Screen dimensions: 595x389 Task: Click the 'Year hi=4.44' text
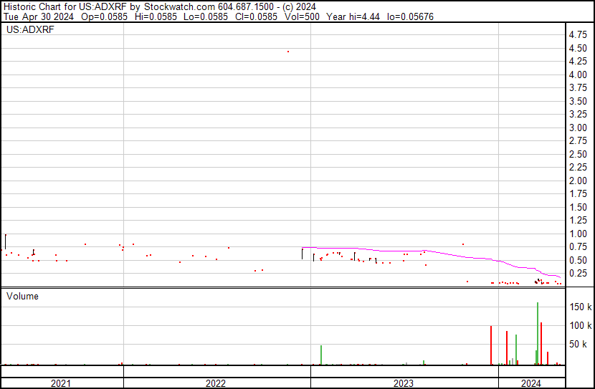point(353,16)
